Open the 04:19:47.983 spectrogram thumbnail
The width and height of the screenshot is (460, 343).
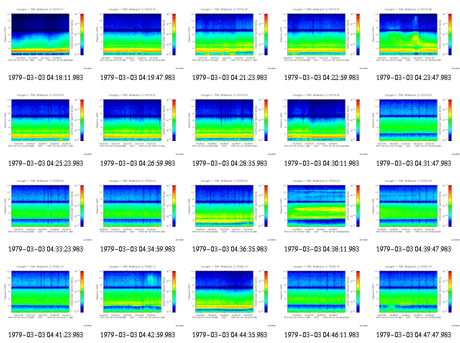138,39
